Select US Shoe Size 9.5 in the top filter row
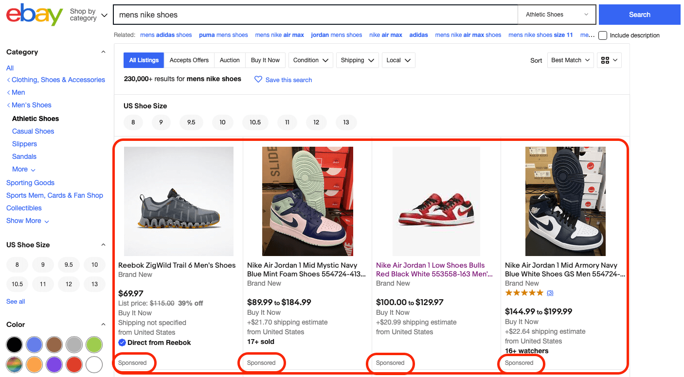 click(191, 122)
